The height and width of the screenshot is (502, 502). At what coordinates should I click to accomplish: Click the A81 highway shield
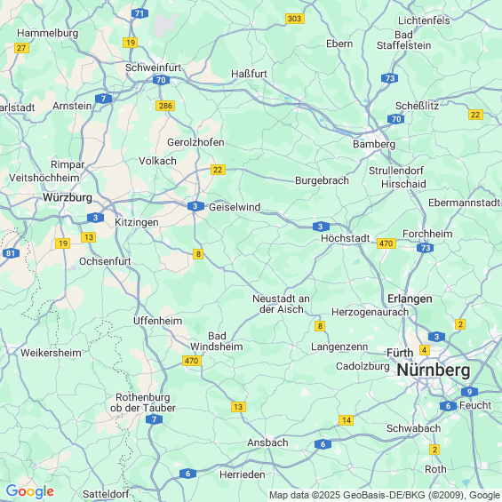[11, 253]
